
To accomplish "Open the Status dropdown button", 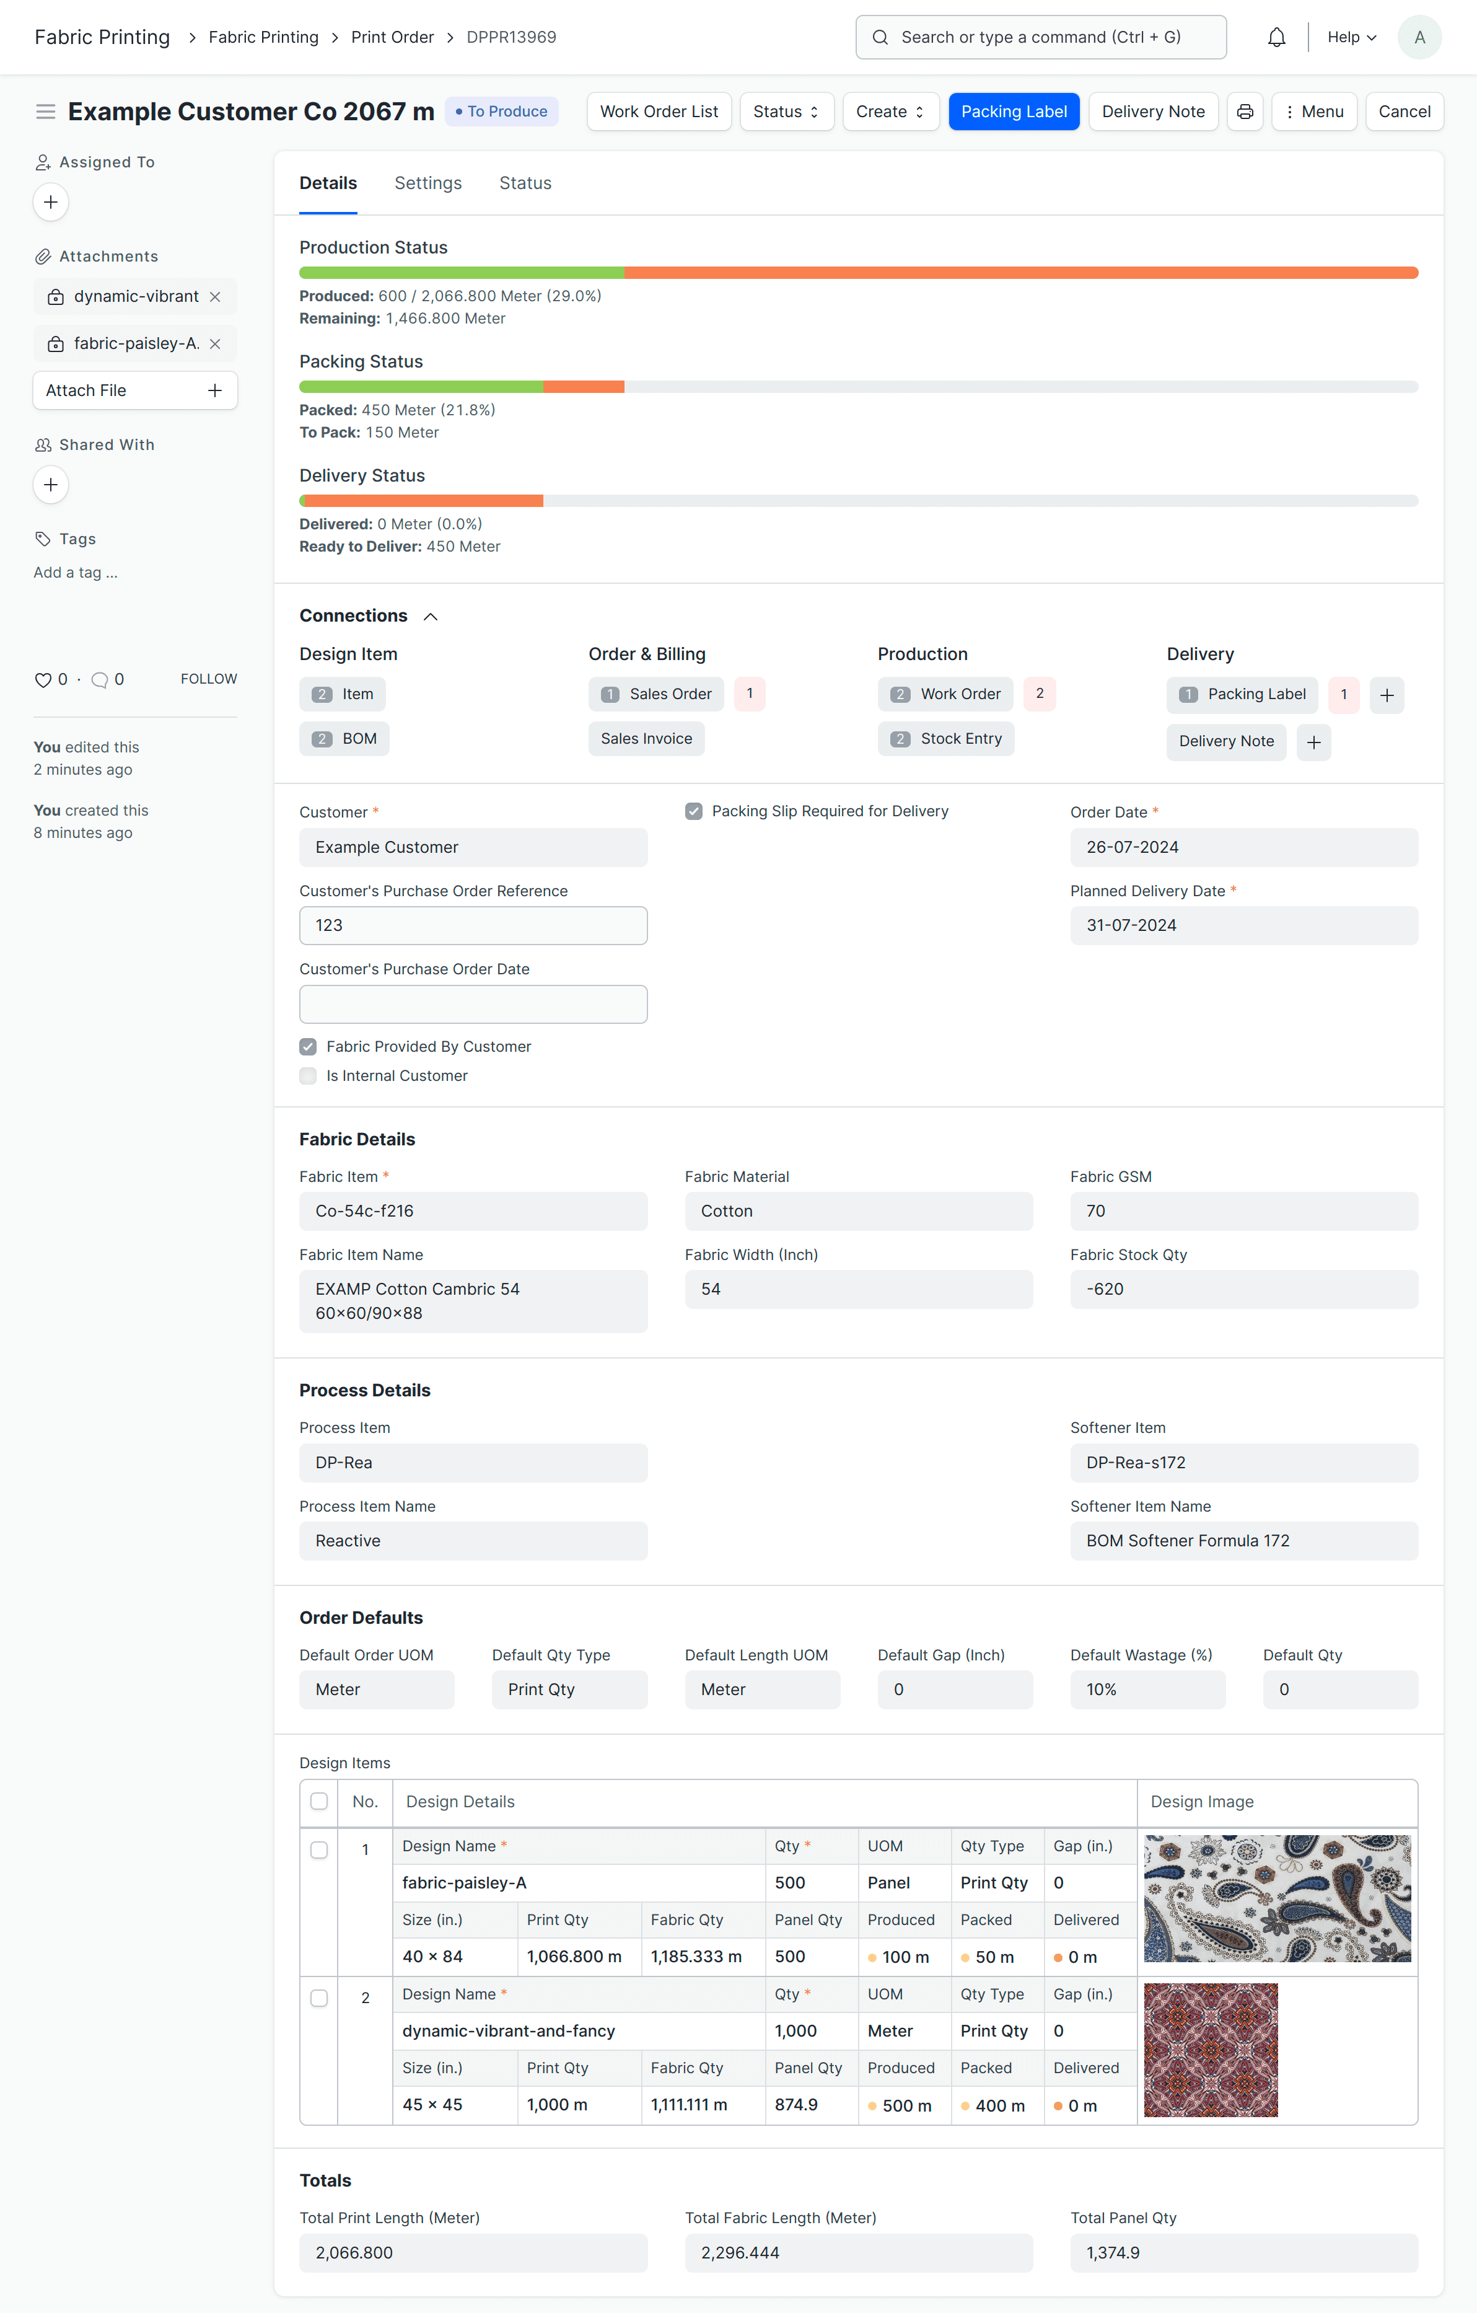I will point(786,112).
